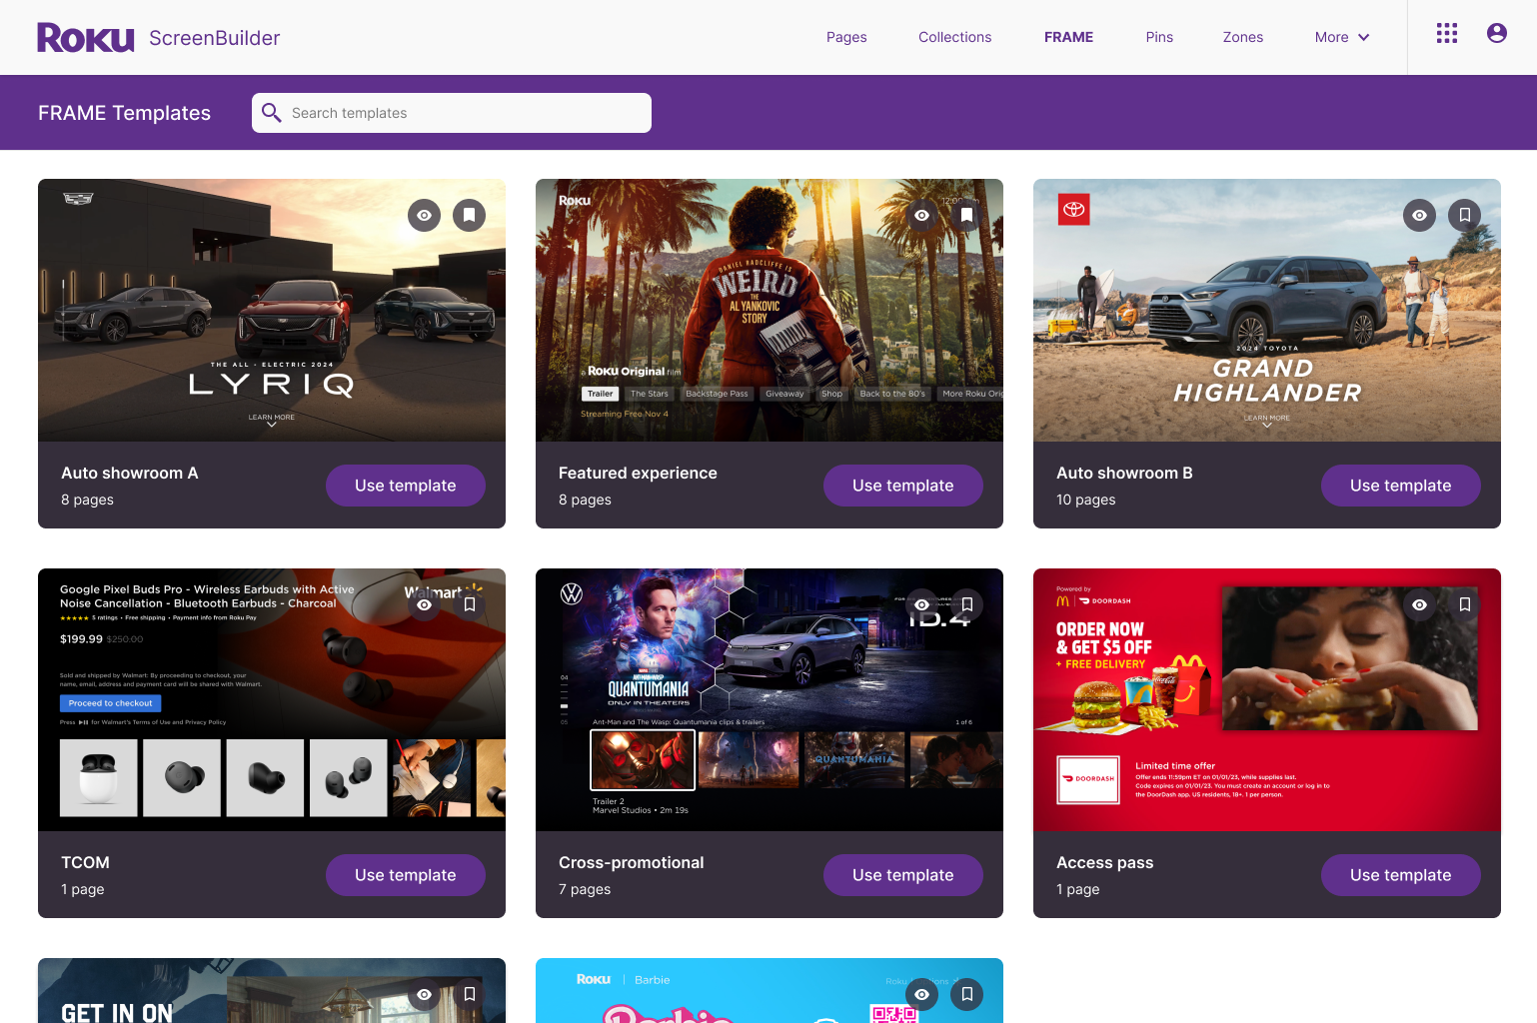This screenshot has width=1537, height=1023.
Task: Switch to the Pins tab
Action: point(1159,37)
